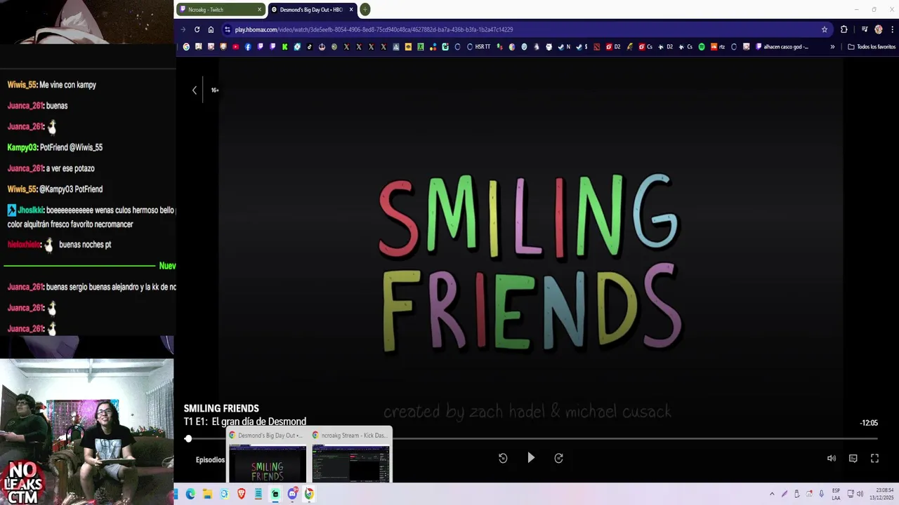Open the browser three-dot menu

[893, 29]
